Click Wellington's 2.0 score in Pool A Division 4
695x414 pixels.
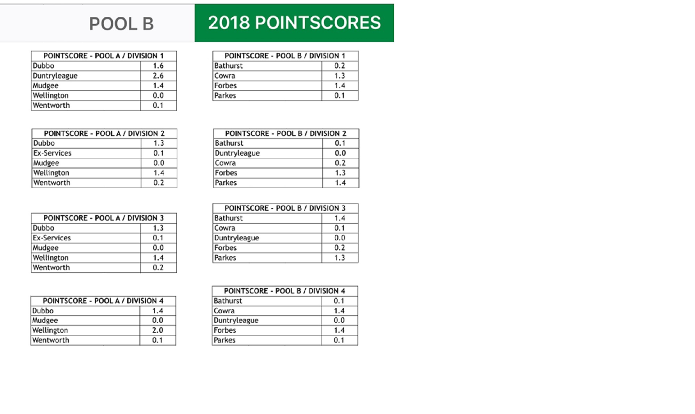click(x=157, y=330)
